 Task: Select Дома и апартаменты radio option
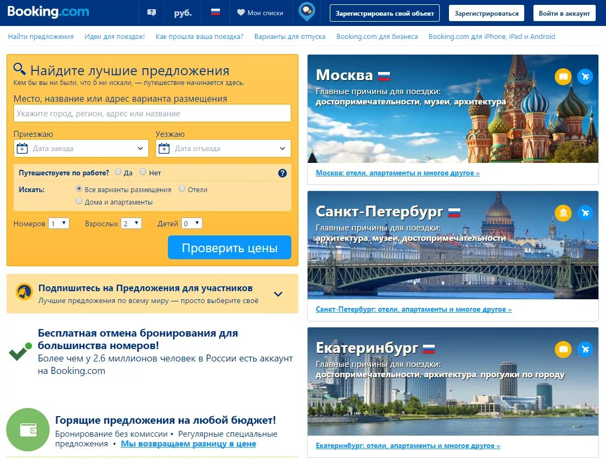pos(79,201)
